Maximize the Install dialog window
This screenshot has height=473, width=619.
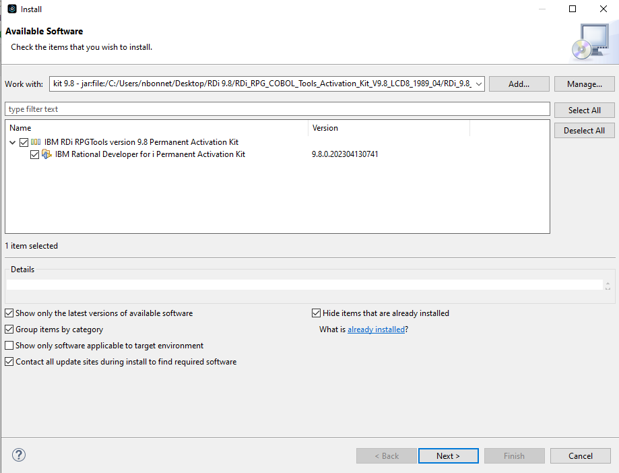click(x=573, y=9)
